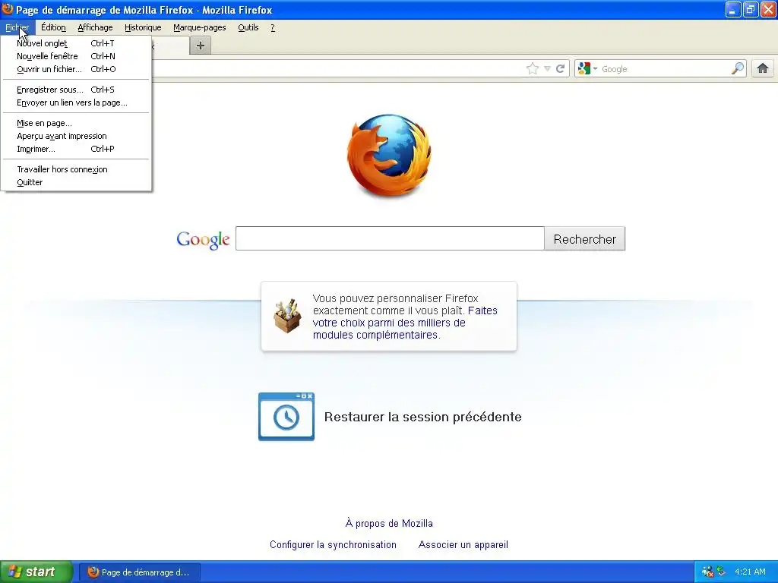Image resolution: width=778 pixels, height=583 pixels.
Task: Minimize the Firefox window
Action: pos(732,9)
